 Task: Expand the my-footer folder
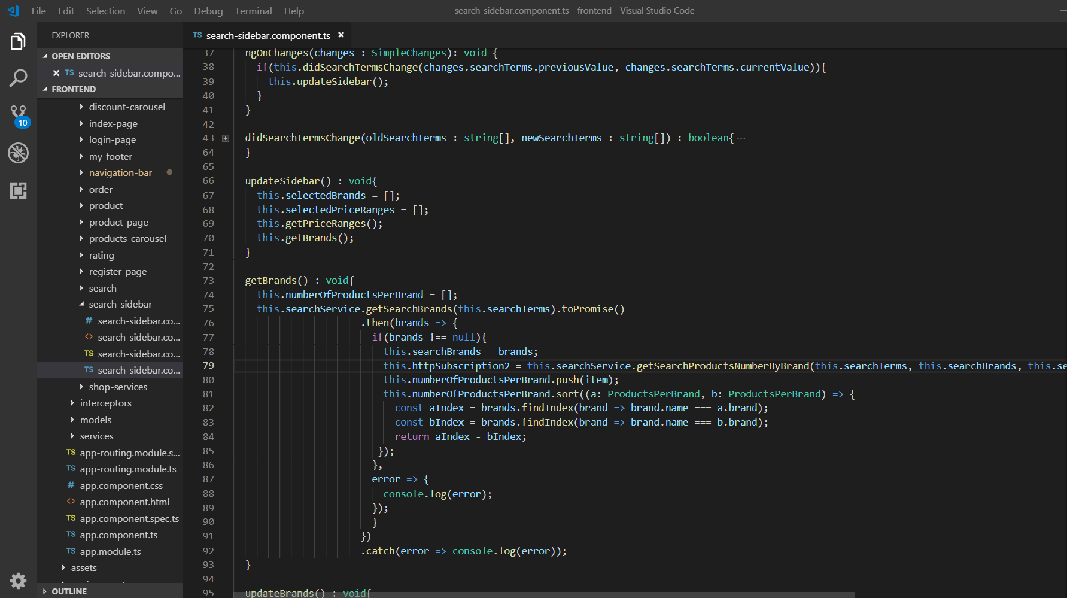[111, 156]
